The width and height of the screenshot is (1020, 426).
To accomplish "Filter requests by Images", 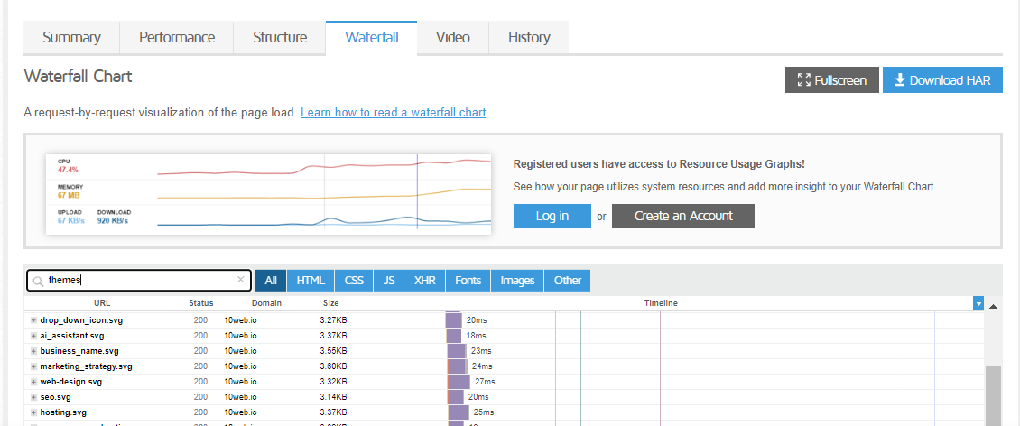I will 517,281.
